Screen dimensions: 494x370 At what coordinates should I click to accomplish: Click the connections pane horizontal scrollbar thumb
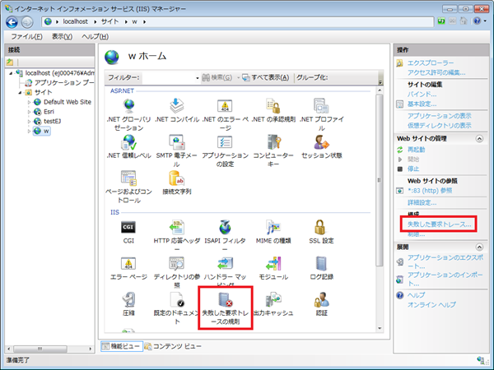(x=40, y=349)
